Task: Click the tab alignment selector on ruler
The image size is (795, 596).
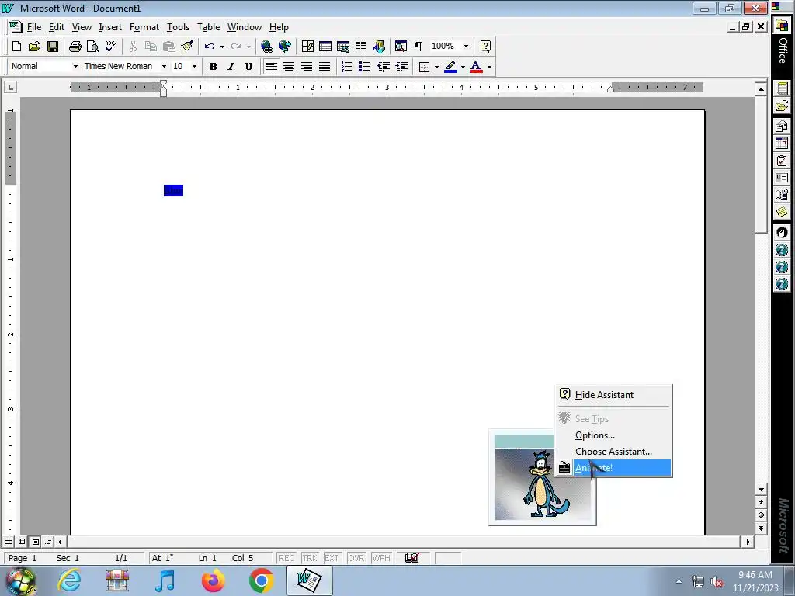Action: click(10, 88)
